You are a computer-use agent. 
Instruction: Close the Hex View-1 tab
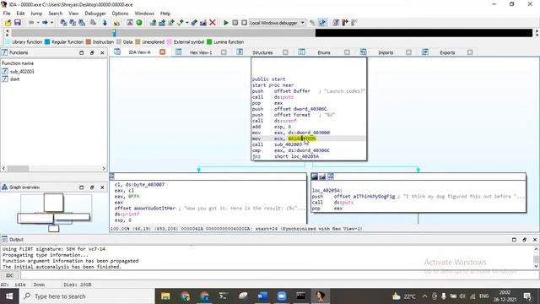[x=224, y=52]
